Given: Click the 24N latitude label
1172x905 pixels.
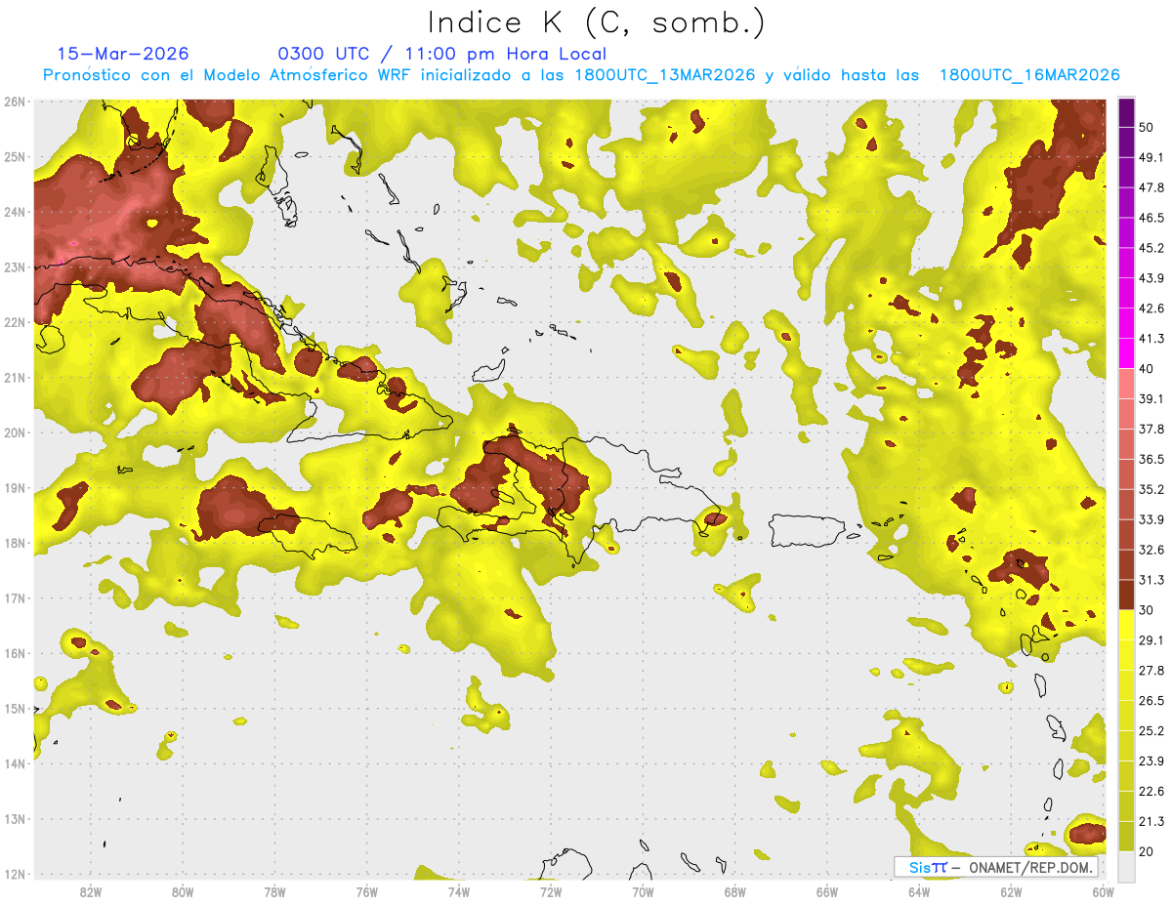Looking at the screenshot, I should [x=15, y=212].
